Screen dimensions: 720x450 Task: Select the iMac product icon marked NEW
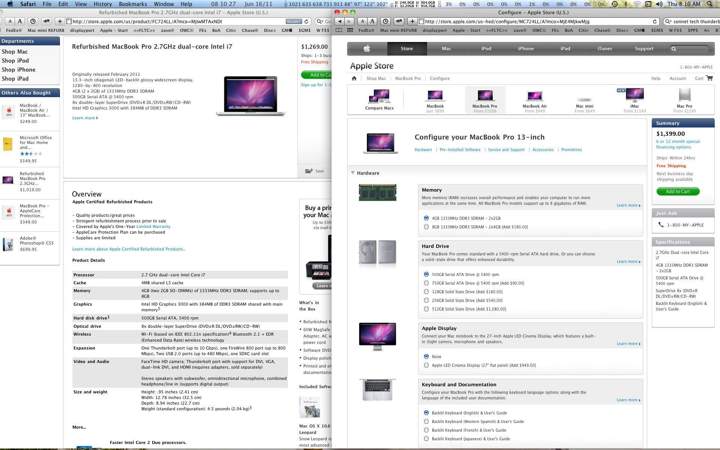pos(634,95)
